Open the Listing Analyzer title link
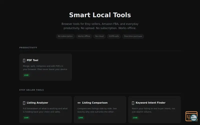 [x=37, y=103]
